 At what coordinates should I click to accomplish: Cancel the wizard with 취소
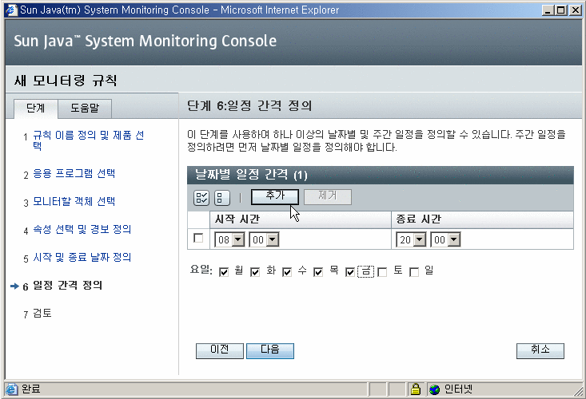(540, 351)
